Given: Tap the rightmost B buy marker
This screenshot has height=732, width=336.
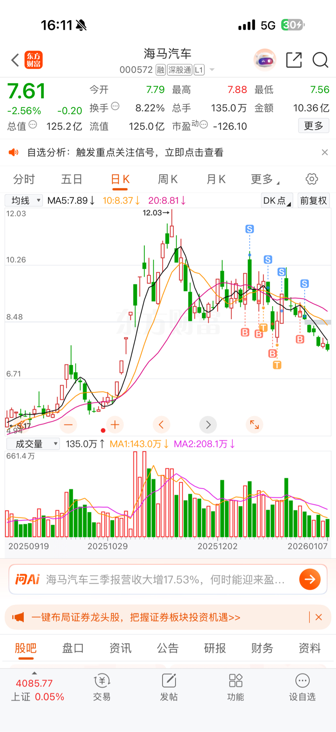Looking at the screenshot, I should (x=300, y=339).
